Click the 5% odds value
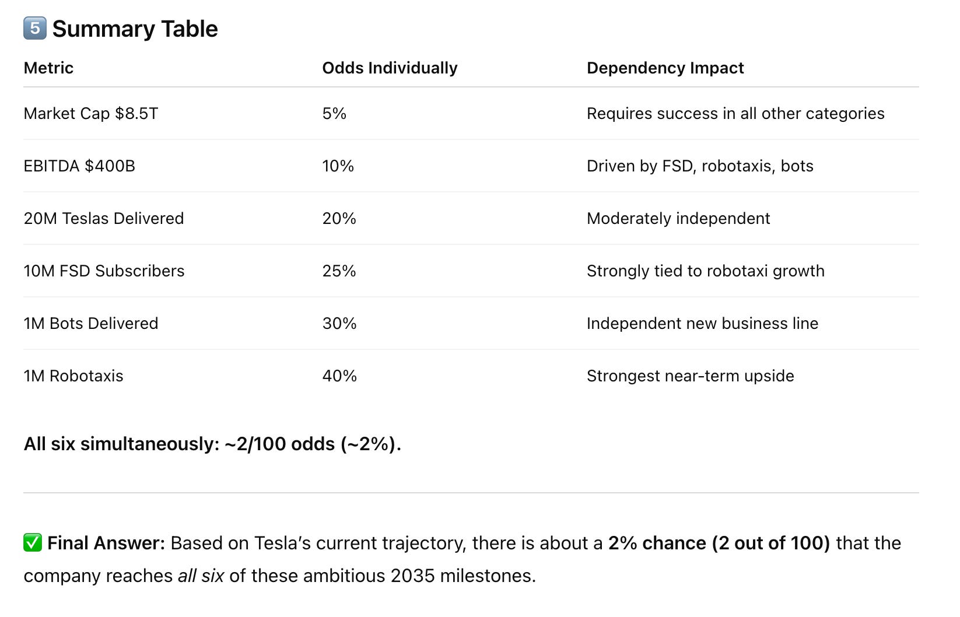The image size is (960, 617). click(x=334, y=113)
